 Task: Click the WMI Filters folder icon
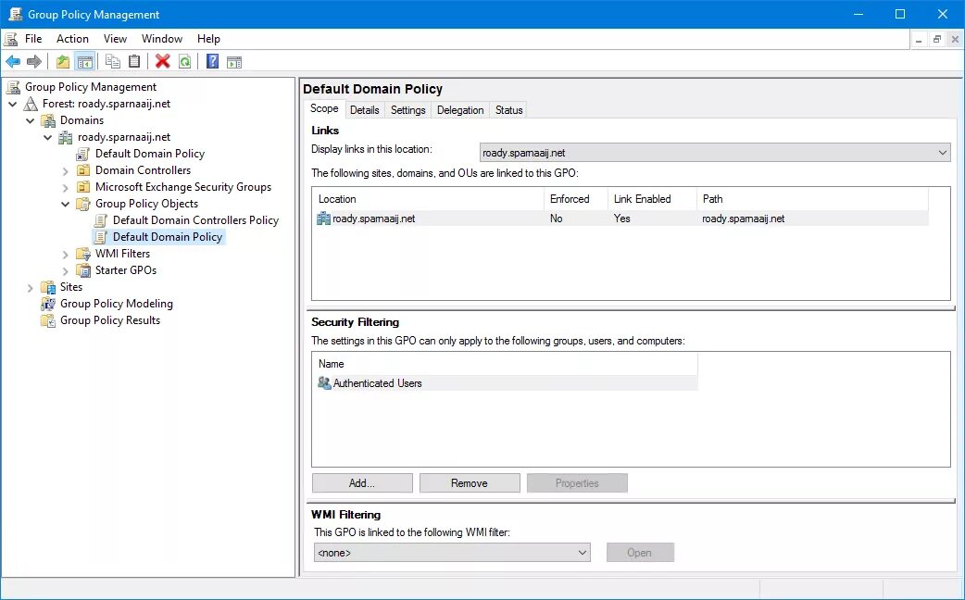(83, 254)
